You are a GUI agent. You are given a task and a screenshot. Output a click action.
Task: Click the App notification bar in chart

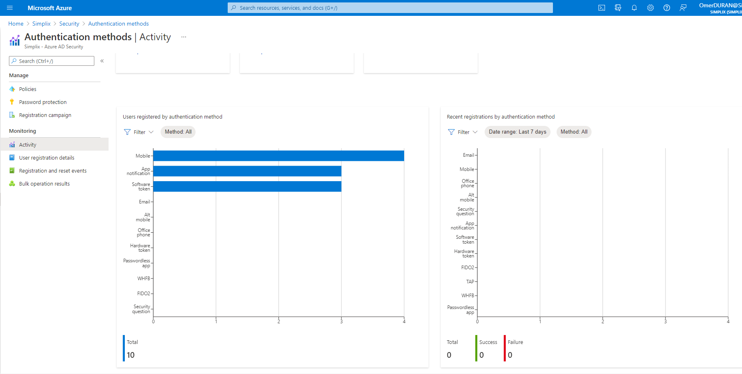pos(247,171)
